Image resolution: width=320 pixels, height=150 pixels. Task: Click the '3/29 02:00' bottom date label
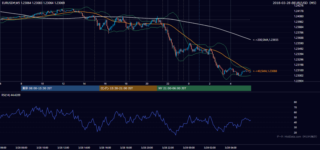tap(210, 147)
